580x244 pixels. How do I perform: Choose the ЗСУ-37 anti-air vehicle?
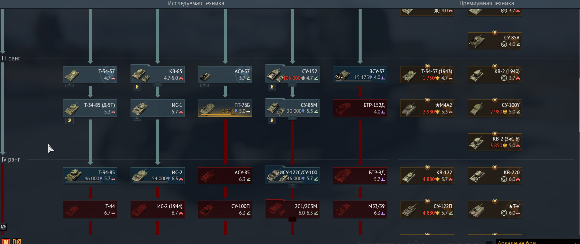[360, 74]
